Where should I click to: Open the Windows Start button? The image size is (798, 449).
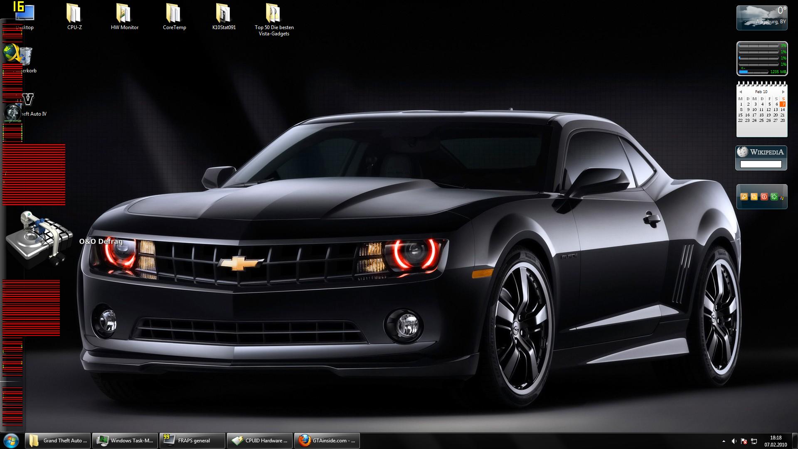click(x=11, y=440)
